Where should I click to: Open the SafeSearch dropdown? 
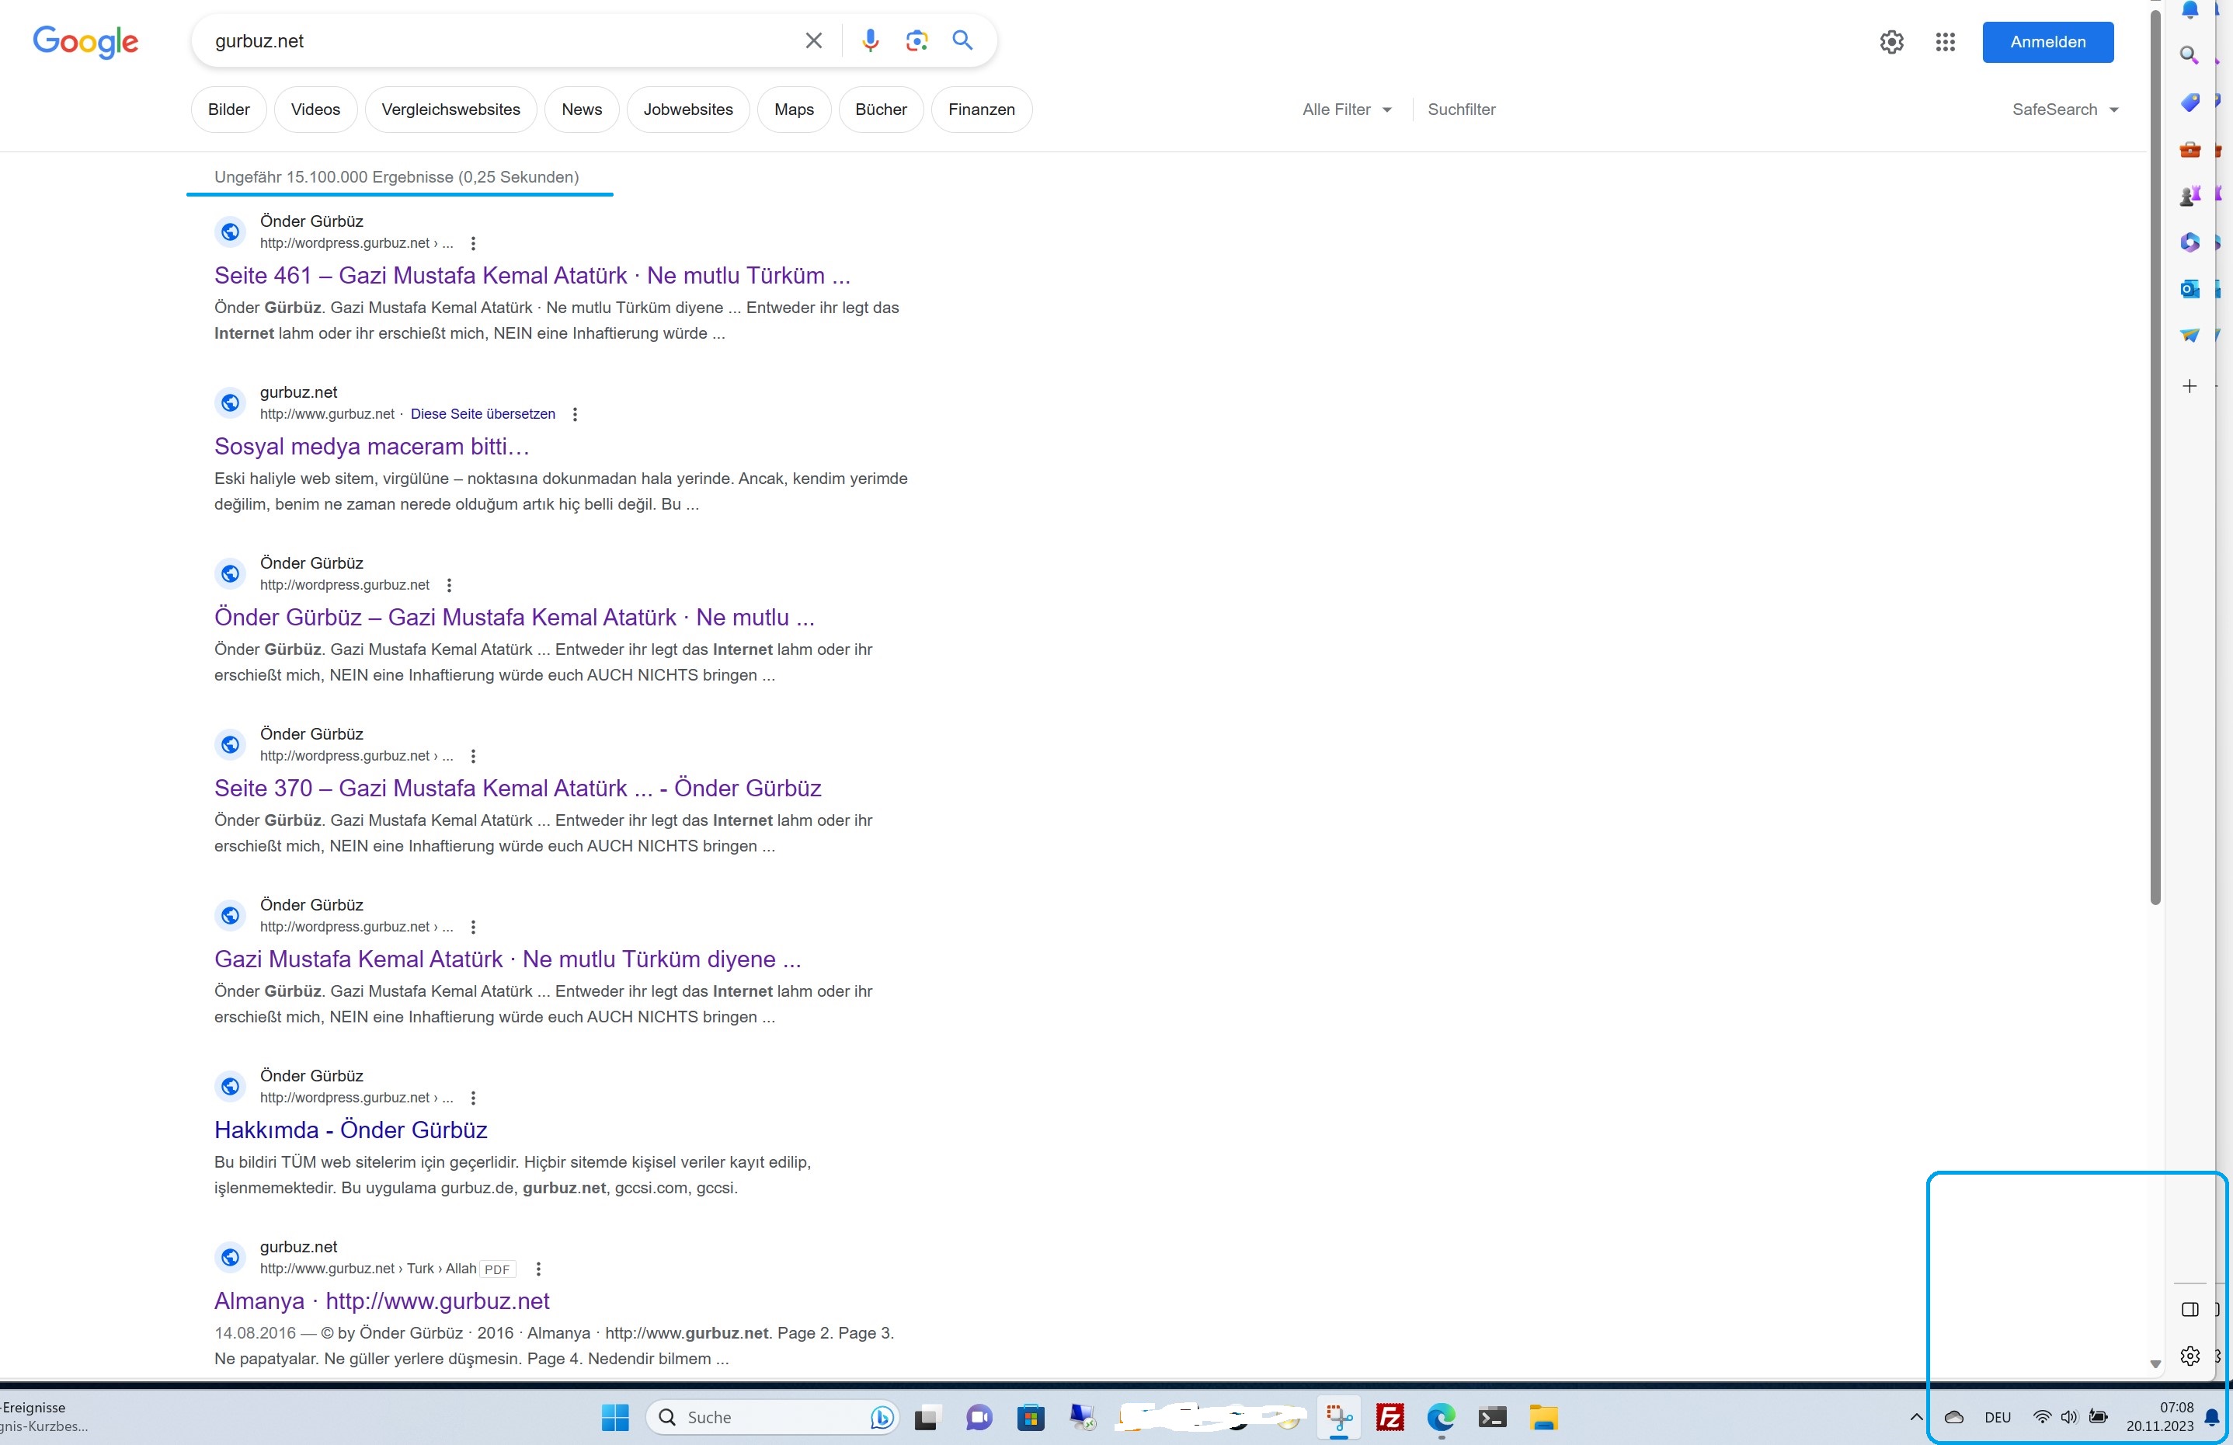point(2066,110)
